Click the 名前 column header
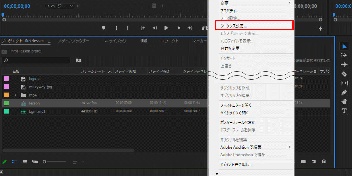The image size is (352, 176). pyautogui.click(x=16, y=71)
